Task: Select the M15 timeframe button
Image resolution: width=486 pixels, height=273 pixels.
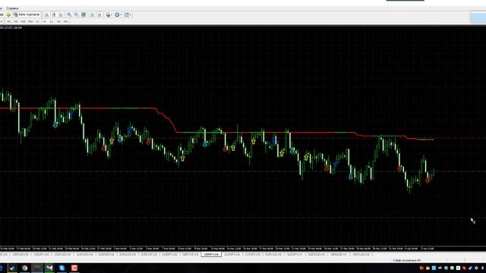Action: point(23,22)
